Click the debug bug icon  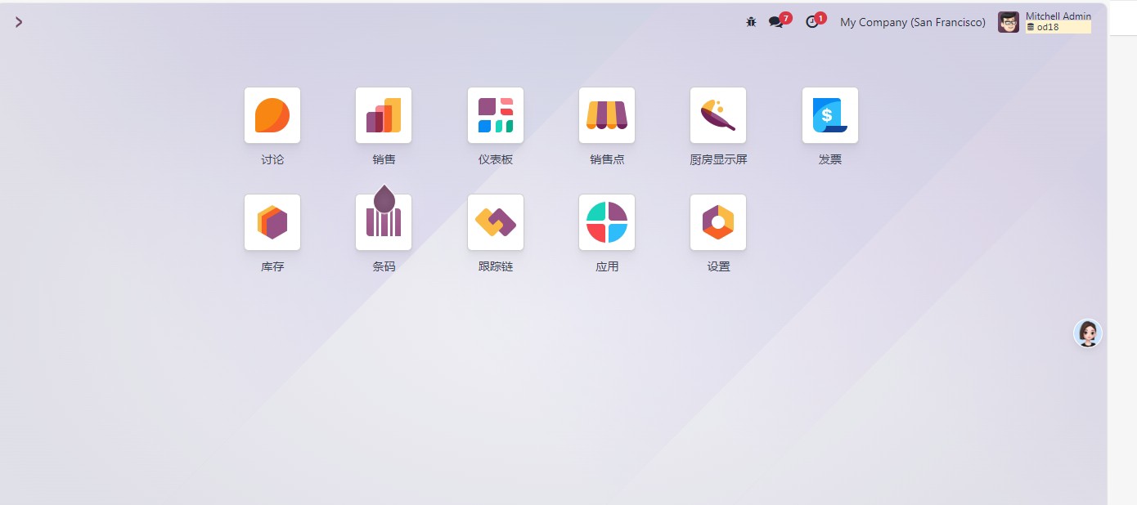tap(751, 22)
